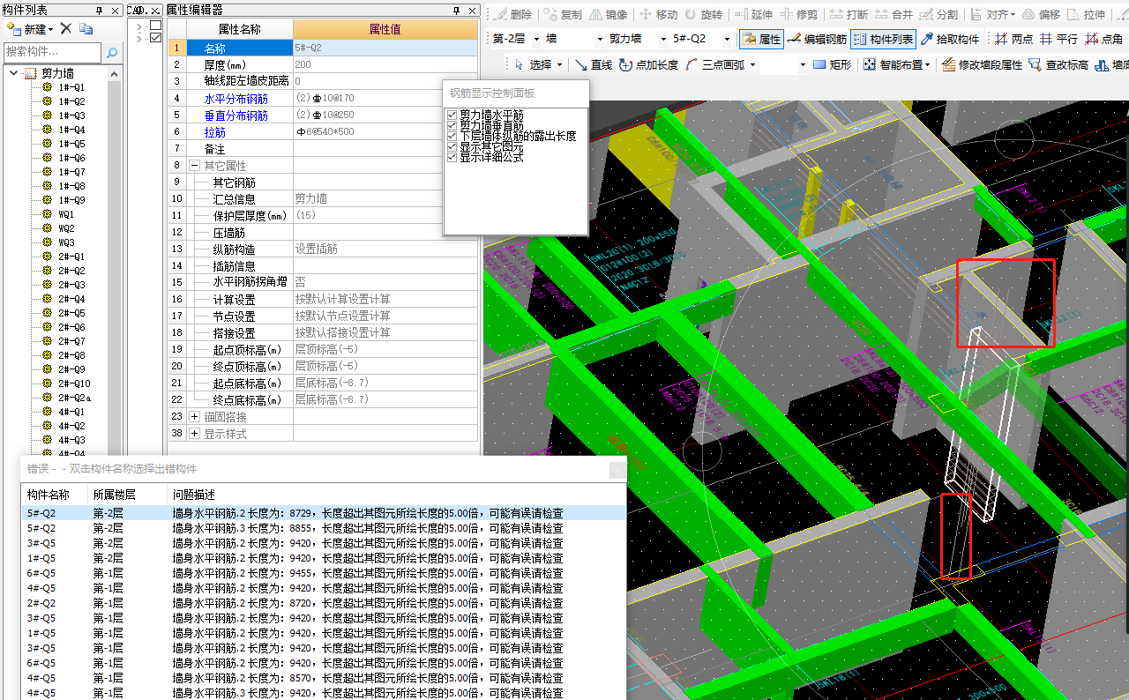
Task: Pin the 属性编辑器 panel with pushpin
Action: point(456,10)
